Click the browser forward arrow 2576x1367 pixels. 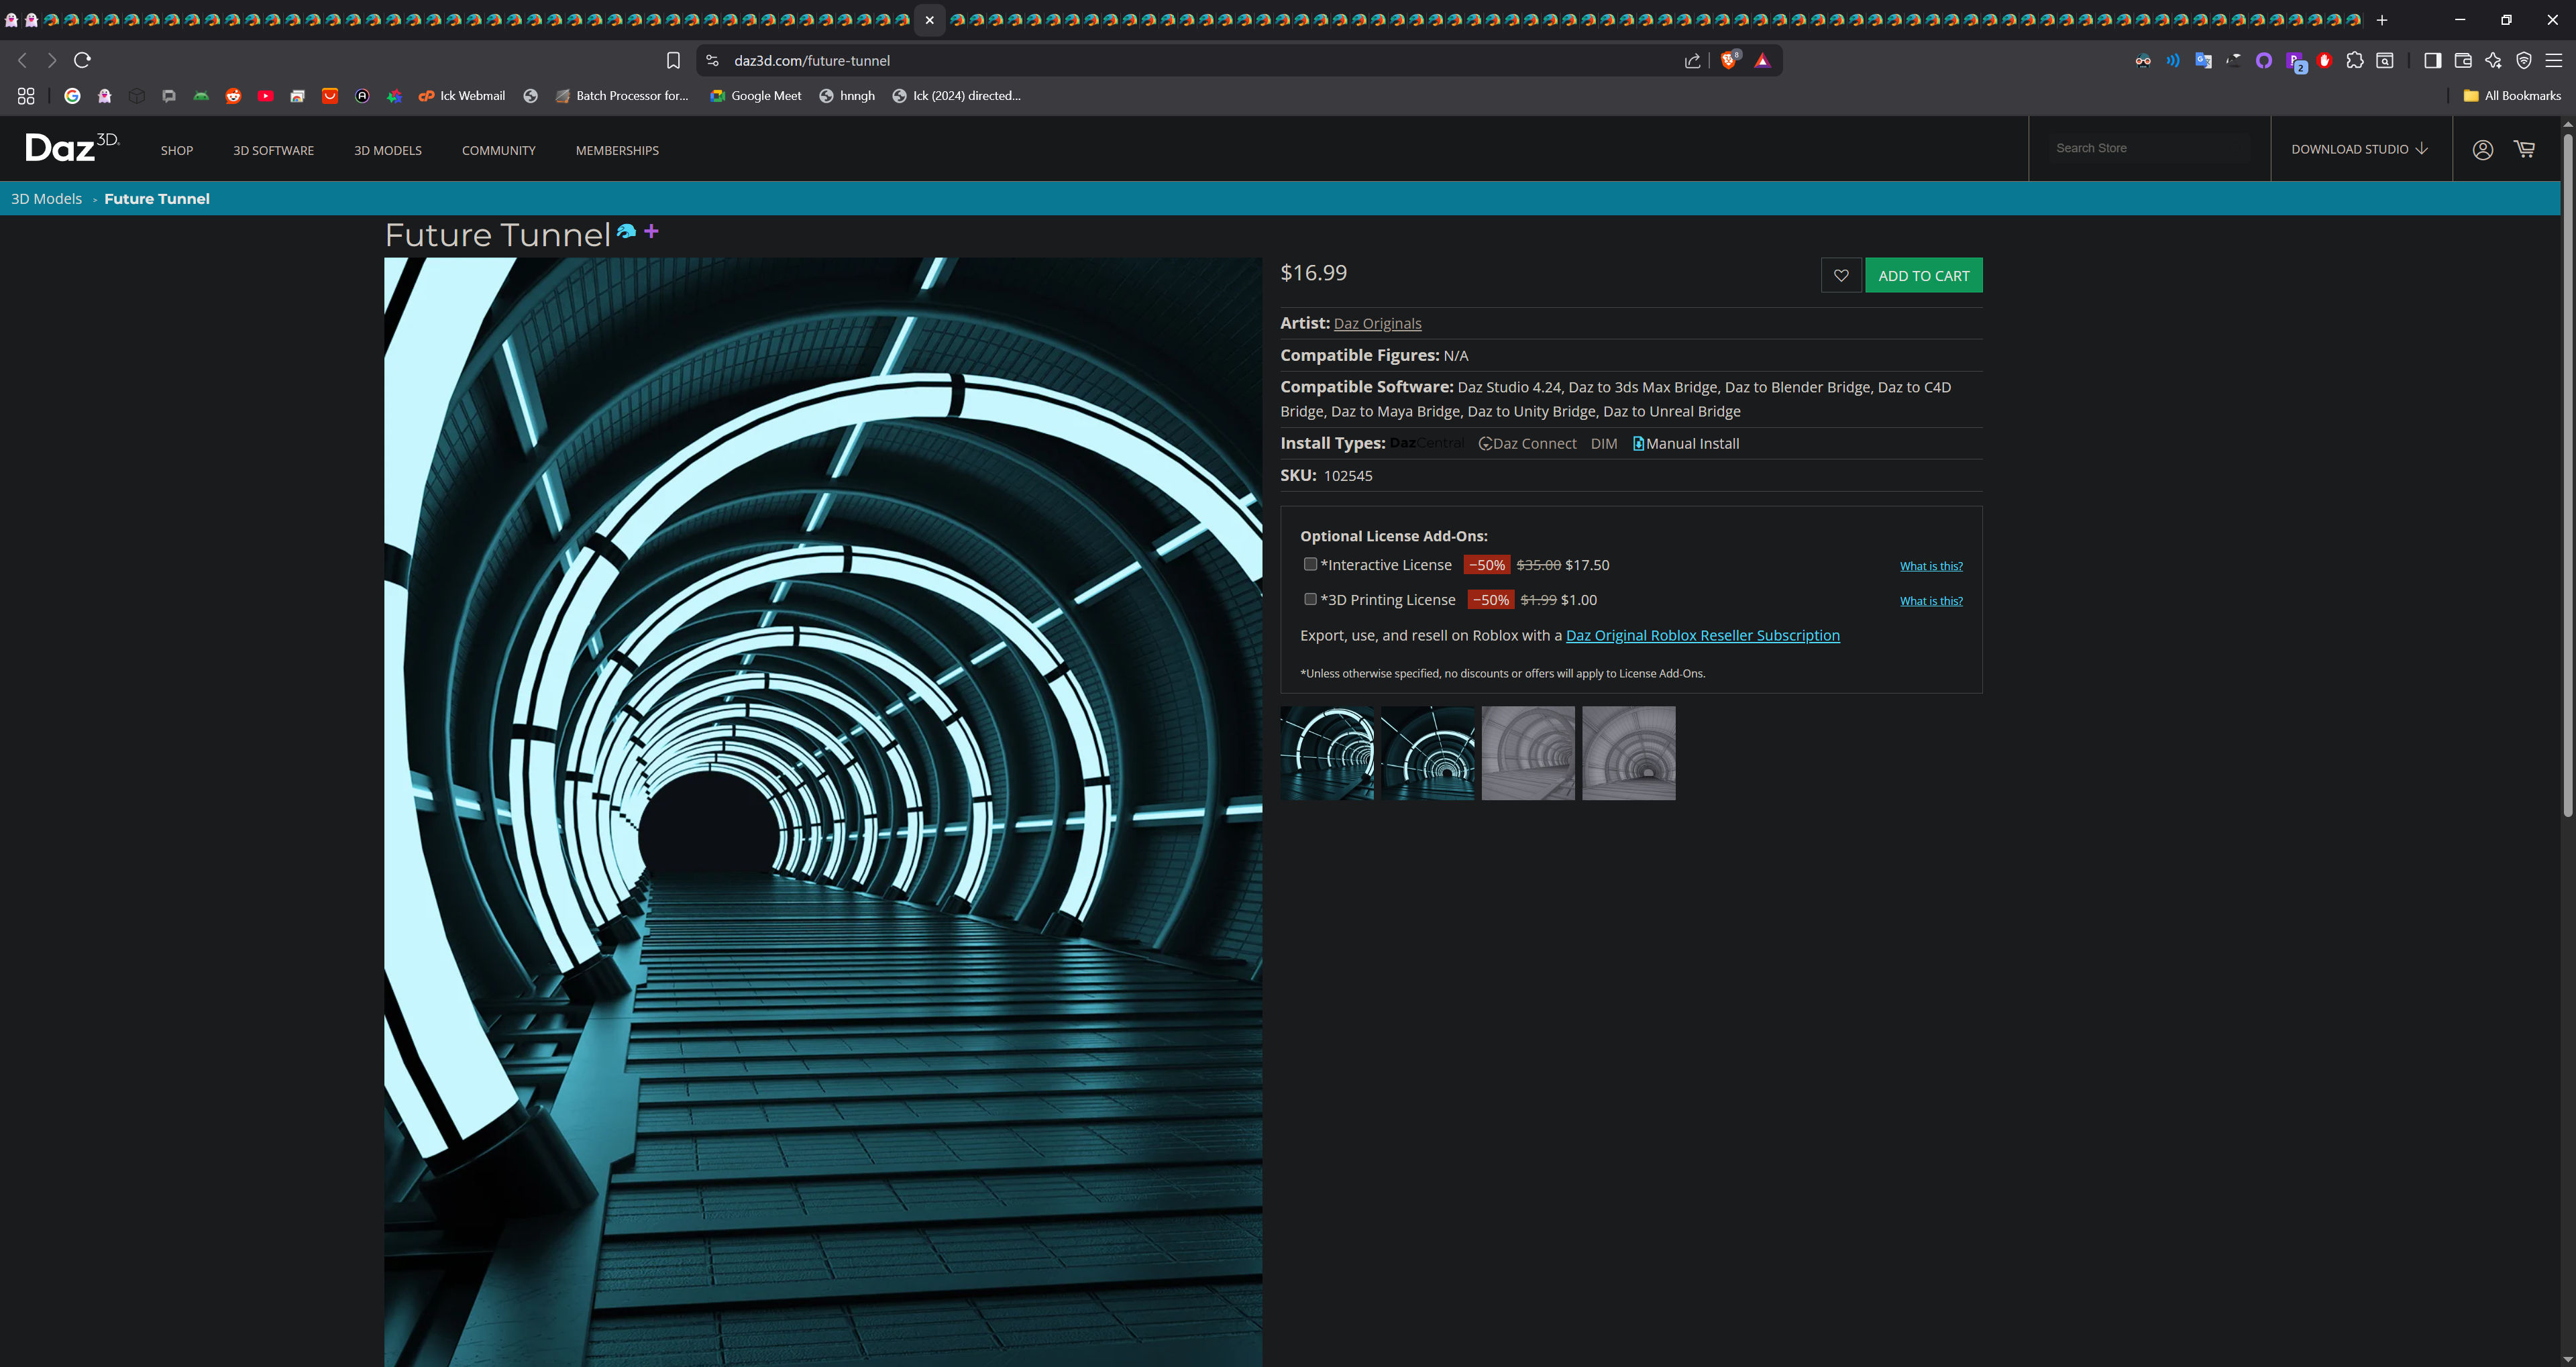[52, 60]
